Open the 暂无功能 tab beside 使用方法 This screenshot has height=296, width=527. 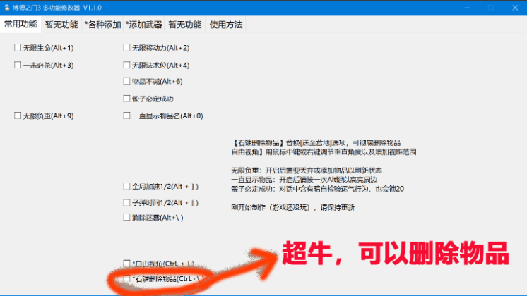click(x=185, y=25)
